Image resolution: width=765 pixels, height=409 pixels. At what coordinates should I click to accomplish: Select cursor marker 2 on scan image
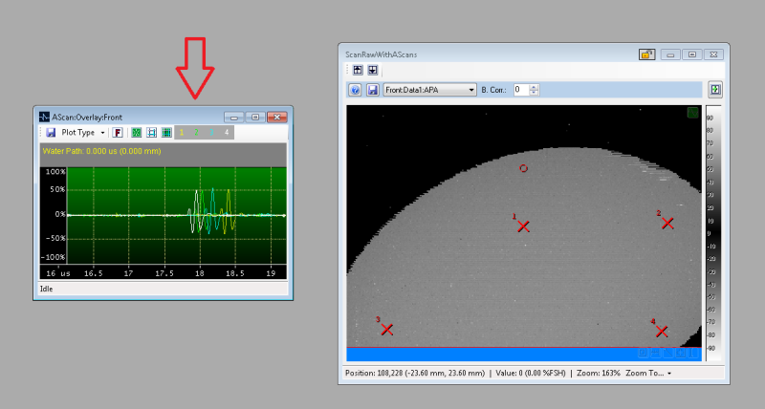pyautogui.click(x=667, y=224)
